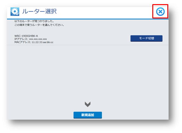Click the separator line below the MAC address
The image size is (182, 133).
point(88,45)
